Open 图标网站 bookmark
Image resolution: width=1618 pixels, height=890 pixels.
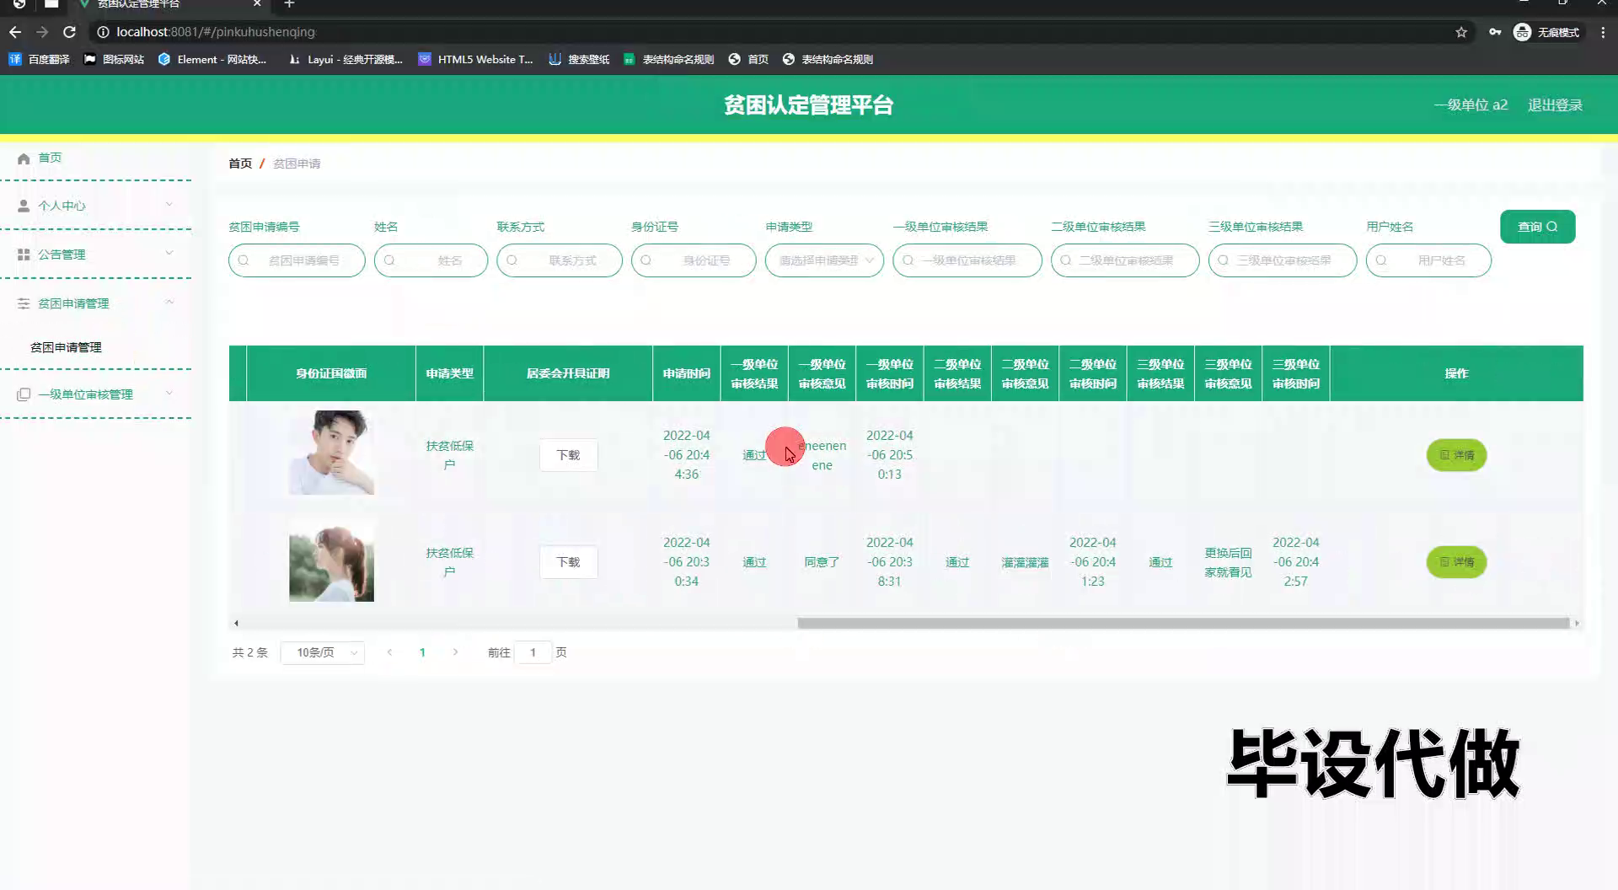(114, 59)
